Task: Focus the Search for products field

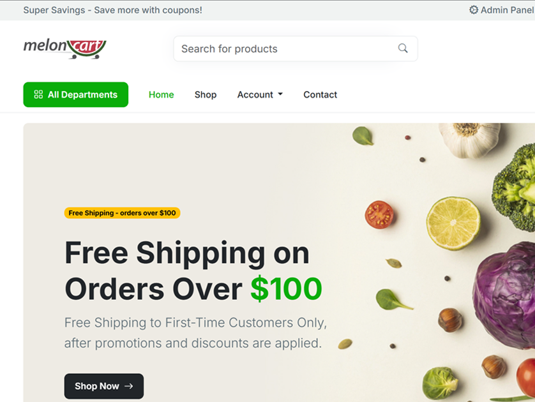Action: tap(295, 48)
